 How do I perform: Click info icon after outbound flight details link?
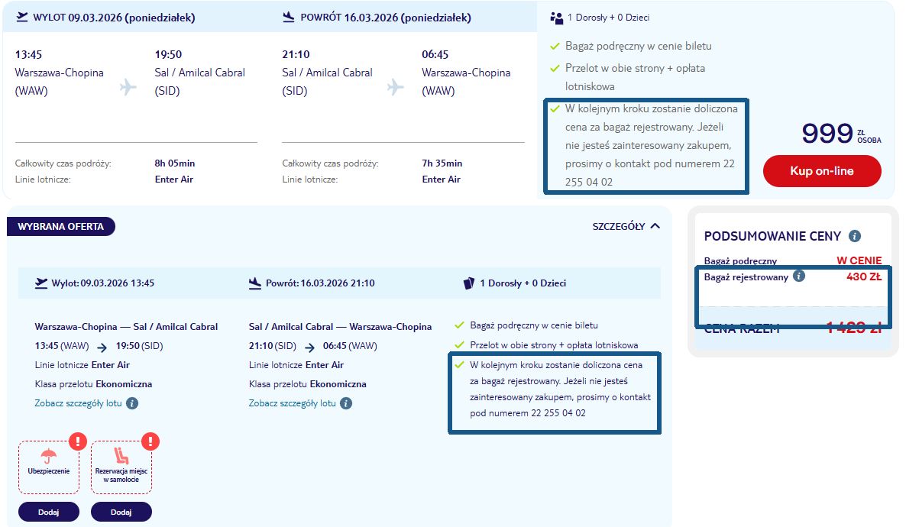(132, 403)
